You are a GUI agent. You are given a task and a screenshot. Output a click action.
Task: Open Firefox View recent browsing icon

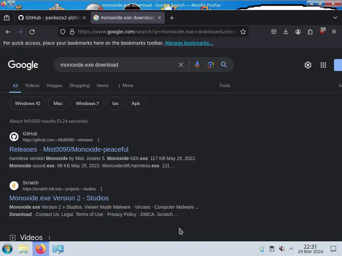pos(7,18)
